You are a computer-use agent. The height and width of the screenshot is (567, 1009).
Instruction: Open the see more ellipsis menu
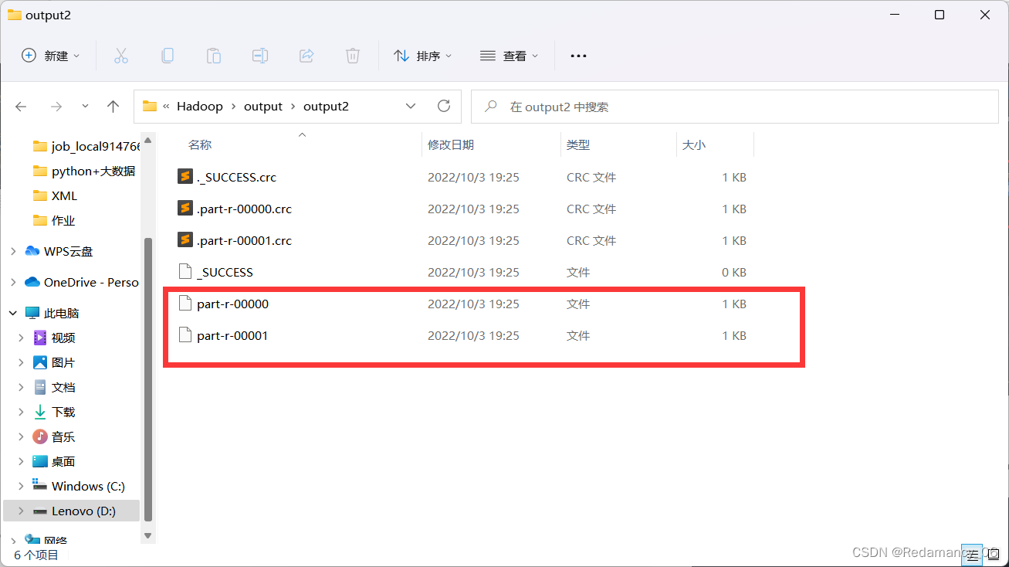pyautogui.click(x=577, y=55)
